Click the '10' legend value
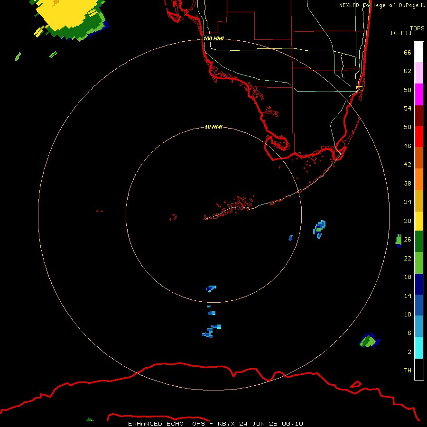Screen dimensions: 427x427 pyautogui.click(x=408, y=315)
